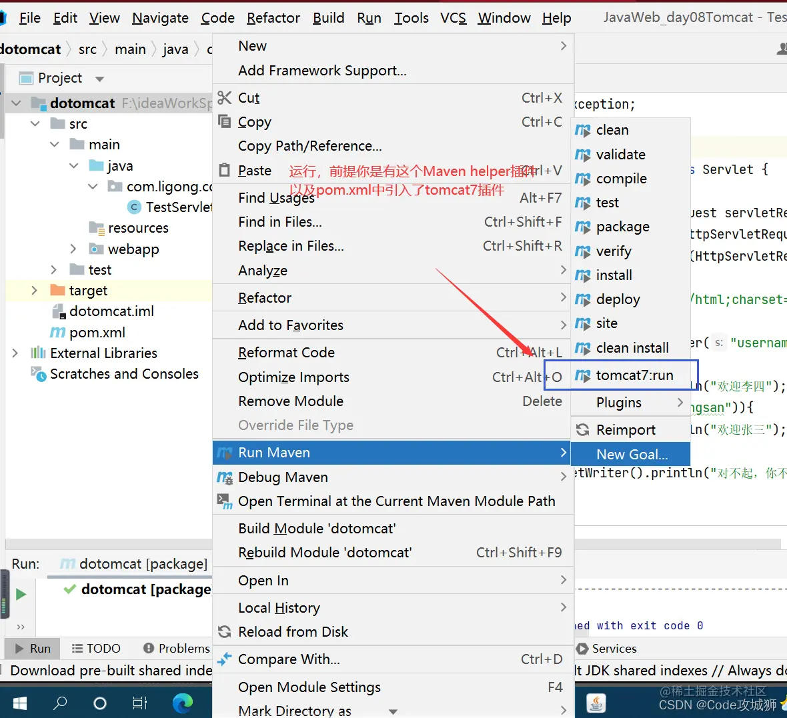Select New Goal... entry
787x718 pixels.
click(631, 455)
